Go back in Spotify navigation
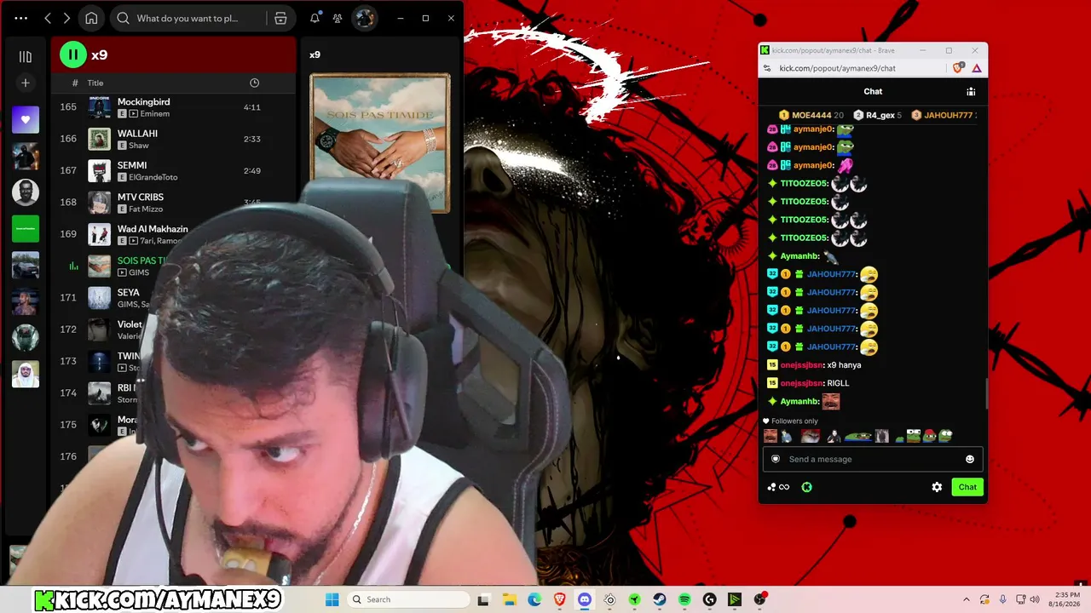This screenshot has height=613, width=1091. 48,18
